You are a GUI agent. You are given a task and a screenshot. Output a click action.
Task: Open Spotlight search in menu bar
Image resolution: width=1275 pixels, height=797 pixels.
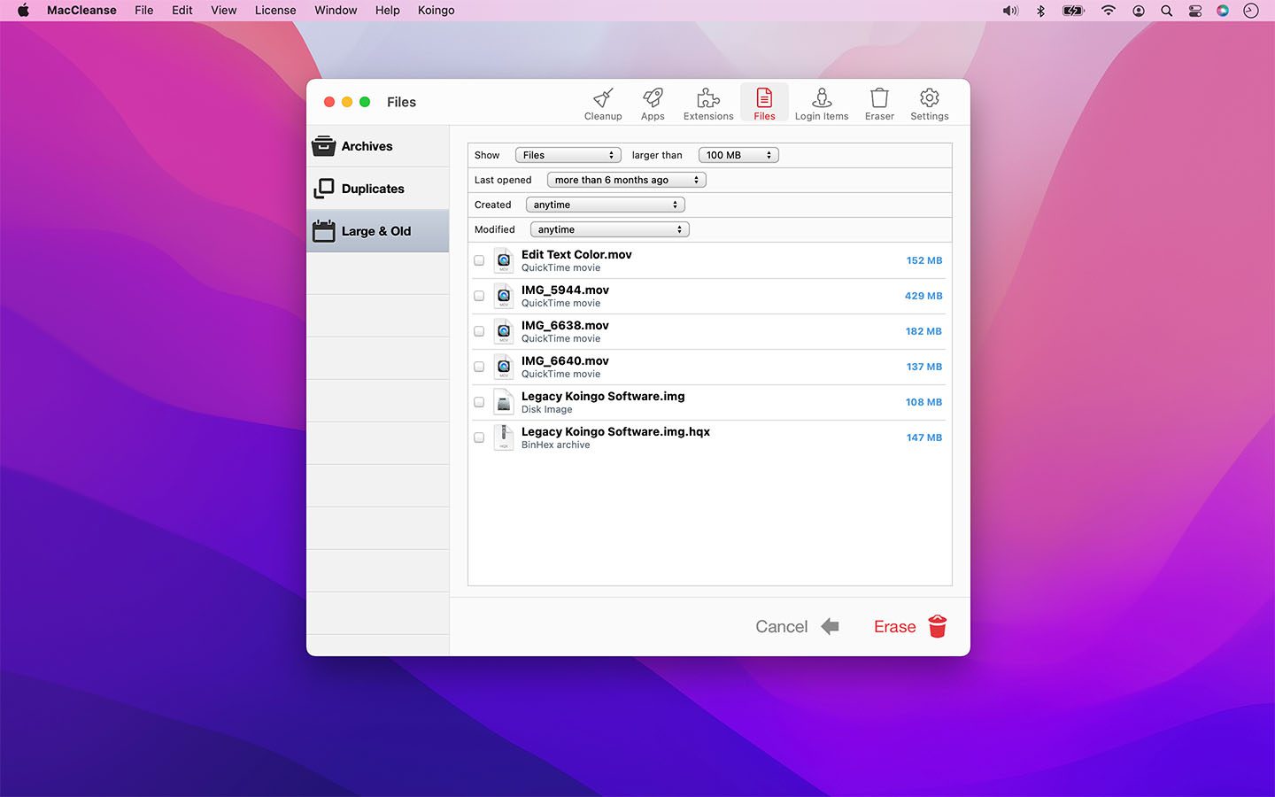coord(1167,11)
